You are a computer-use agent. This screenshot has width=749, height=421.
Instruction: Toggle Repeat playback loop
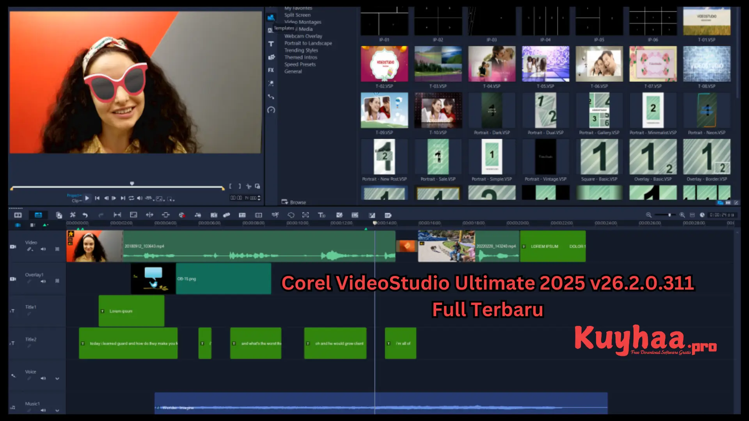131,198
